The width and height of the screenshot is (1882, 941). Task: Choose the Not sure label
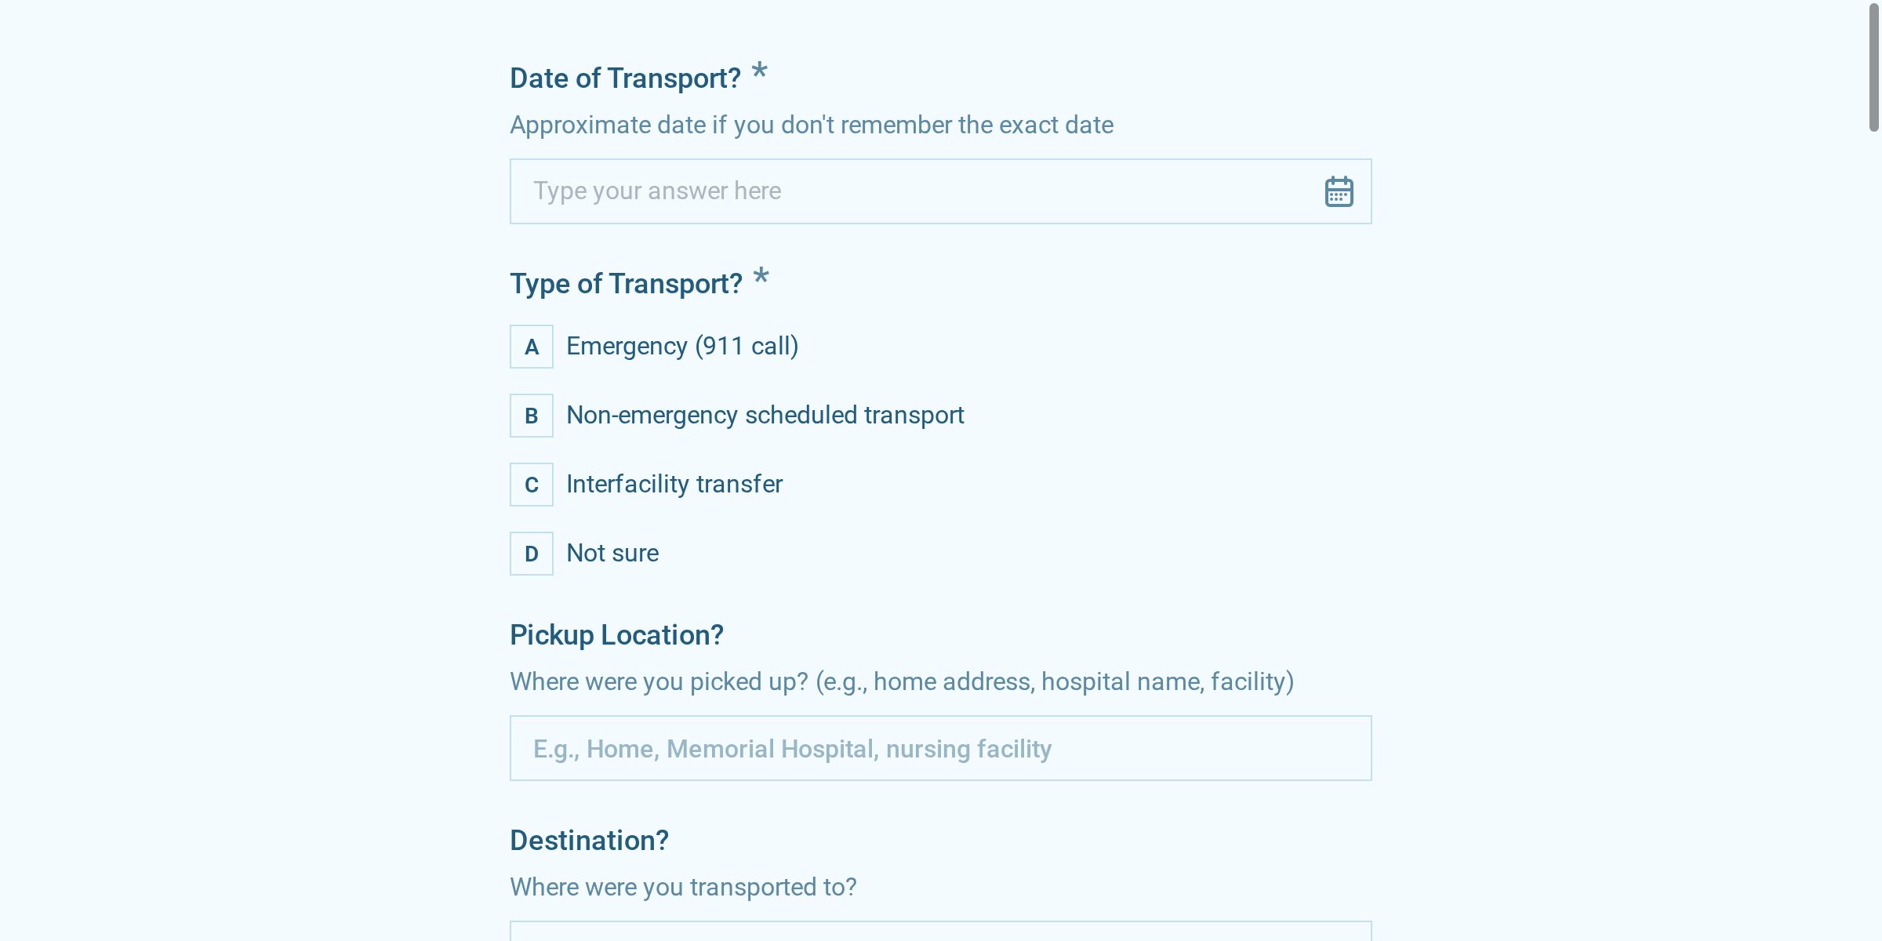tap(612, 554)
